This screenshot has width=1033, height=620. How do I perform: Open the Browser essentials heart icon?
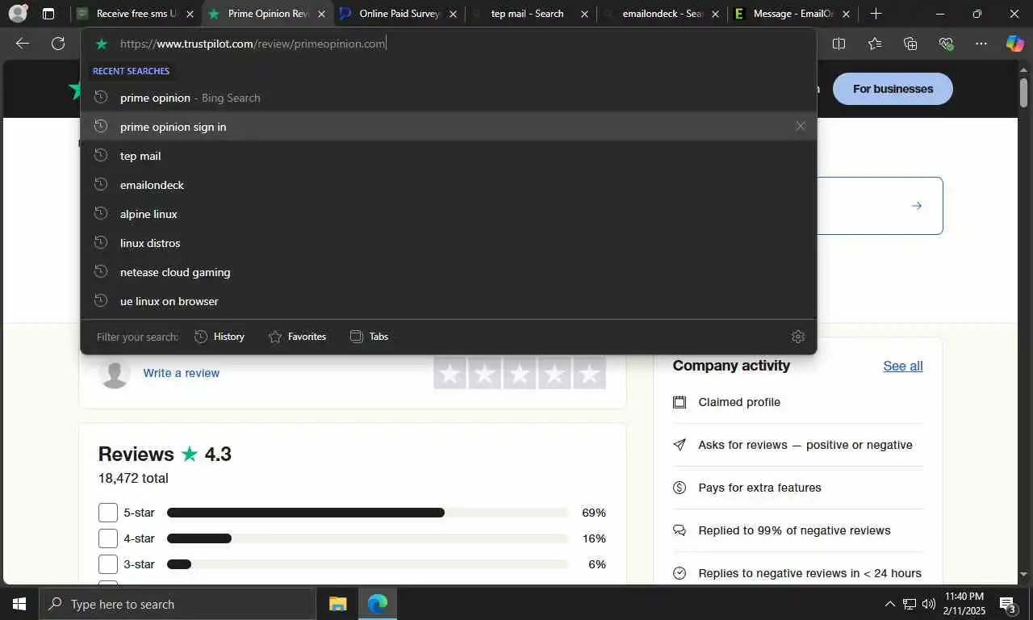tap(946, 44)
